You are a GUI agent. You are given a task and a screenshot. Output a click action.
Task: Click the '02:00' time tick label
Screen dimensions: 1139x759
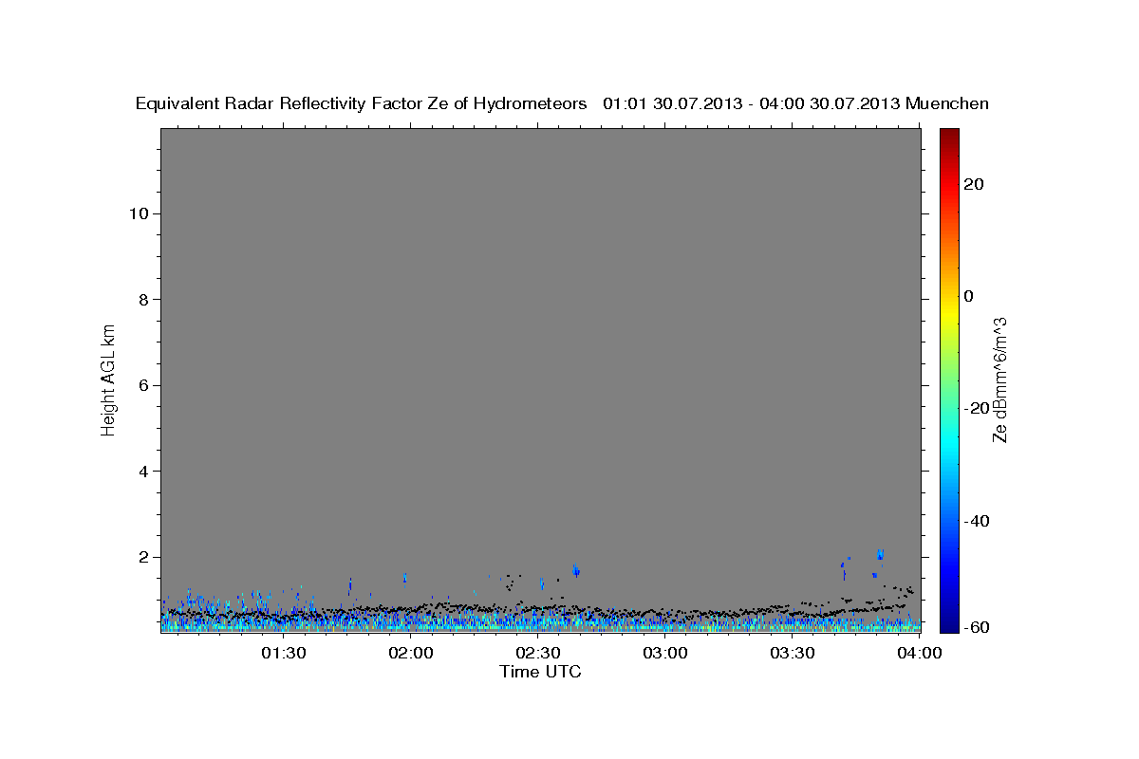pos(411,653)
